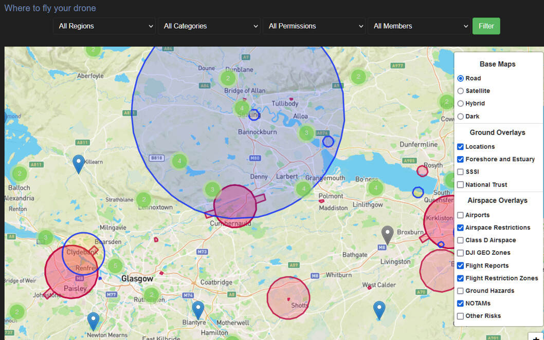Enable the Ground Hazards overlay
Image resolution: width=544 pixels, height=340 pixels.
460,291
